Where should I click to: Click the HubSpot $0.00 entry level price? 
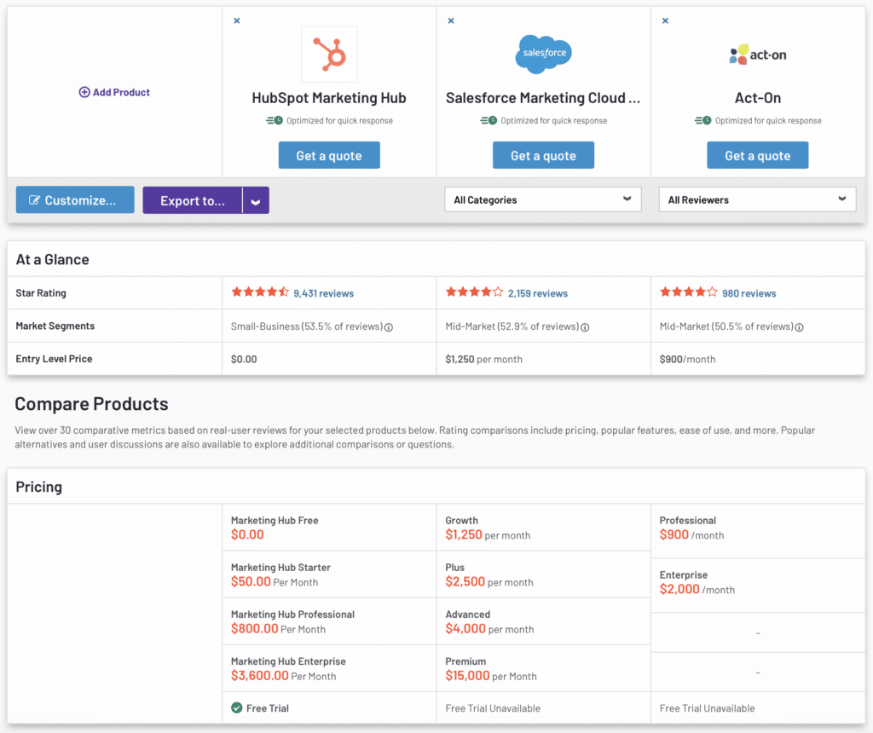pos(244,360)
